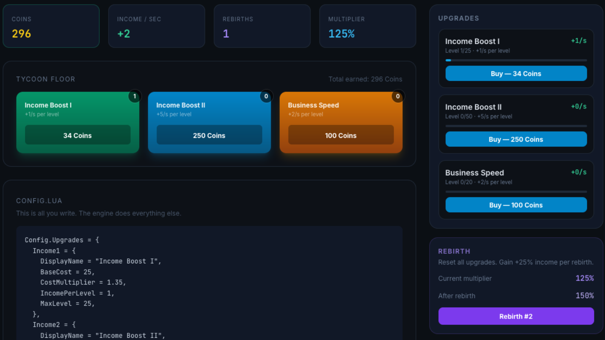Click the code line 'CostMultiplier = 1.35,'

pos(83,283)
